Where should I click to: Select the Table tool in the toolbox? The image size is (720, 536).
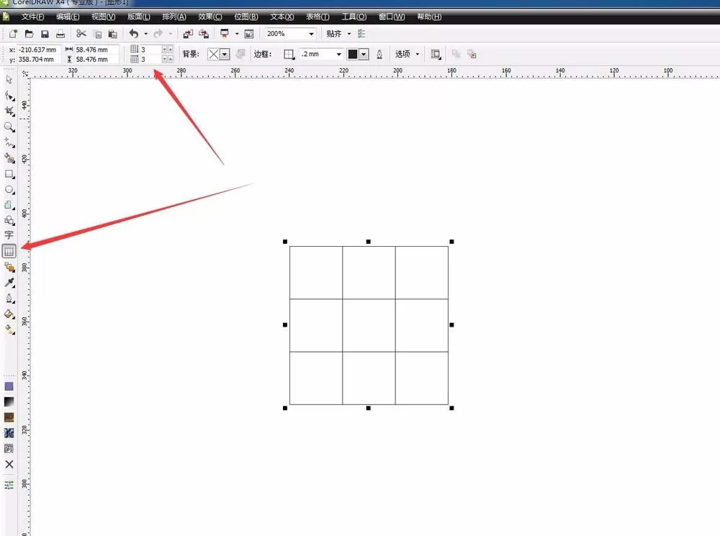[9, 252]
